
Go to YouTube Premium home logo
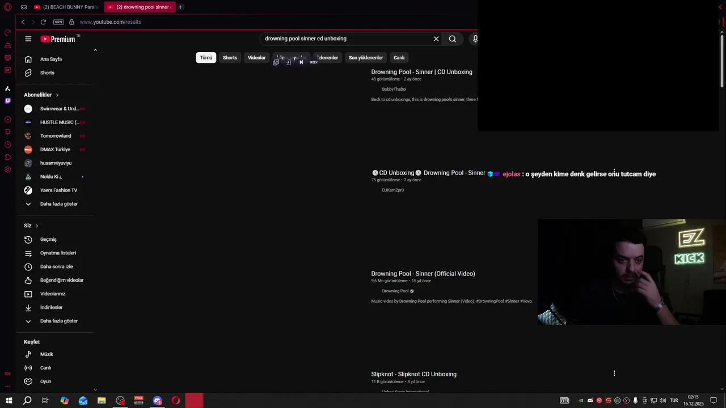pos(58,39)
